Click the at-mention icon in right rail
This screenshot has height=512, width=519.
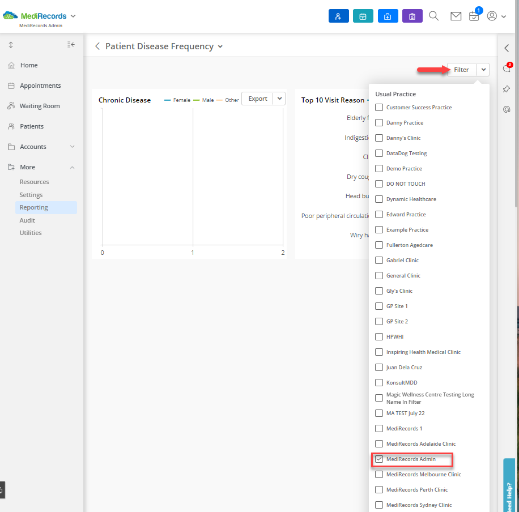tap(507, 109)
